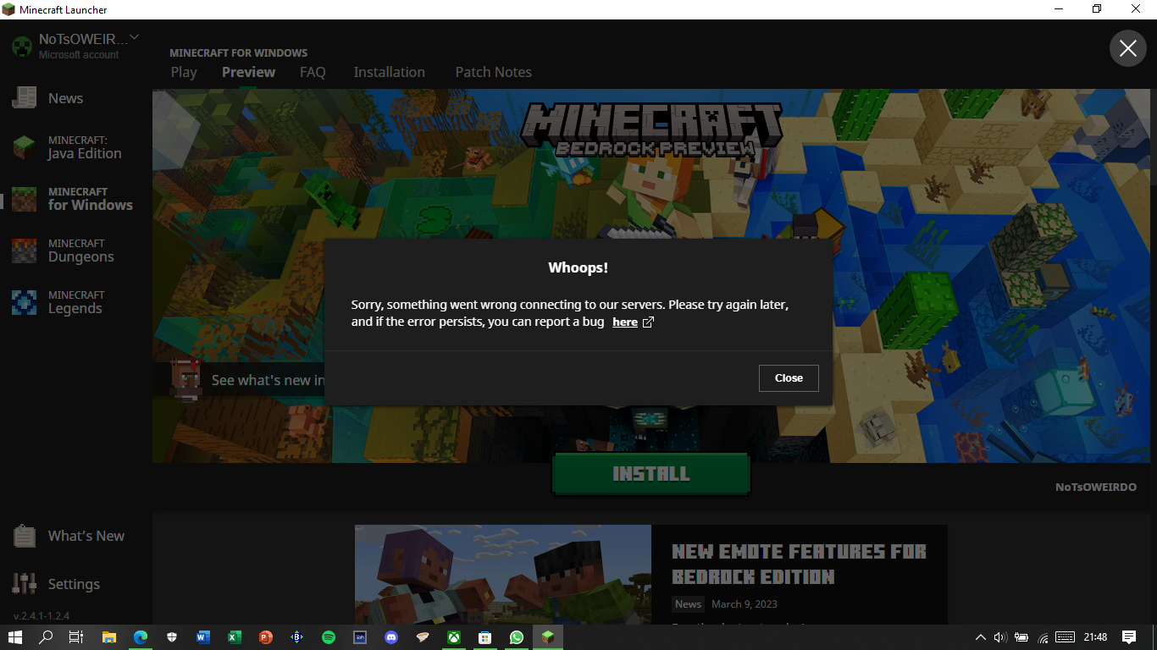This screenshot has height=650, width=1157.
Task: Open Microsoft Edge from the taskbar
Action: pos(140,637)
